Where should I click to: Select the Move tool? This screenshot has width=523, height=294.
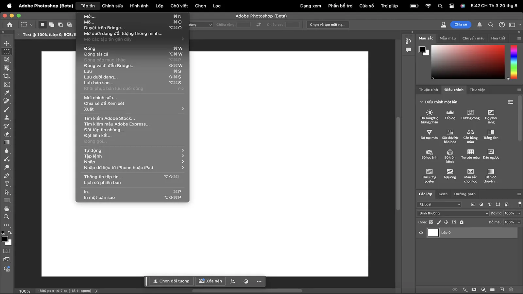(7, 43)
